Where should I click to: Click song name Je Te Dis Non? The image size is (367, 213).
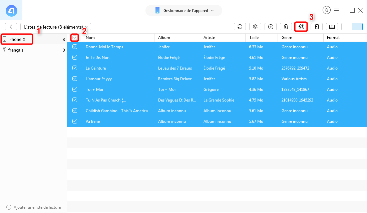[97, 58]
